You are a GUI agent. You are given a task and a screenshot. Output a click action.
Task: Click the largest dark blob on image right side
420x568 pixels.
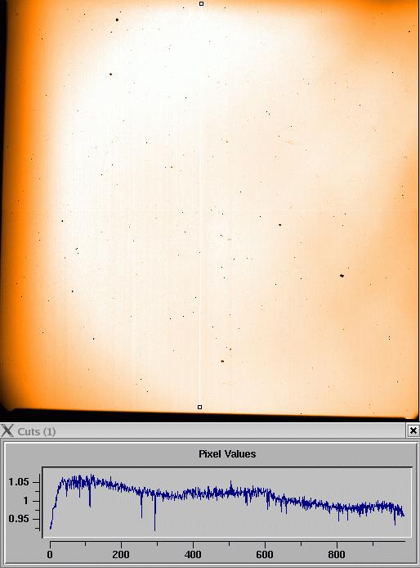click(x=342, y=276)
